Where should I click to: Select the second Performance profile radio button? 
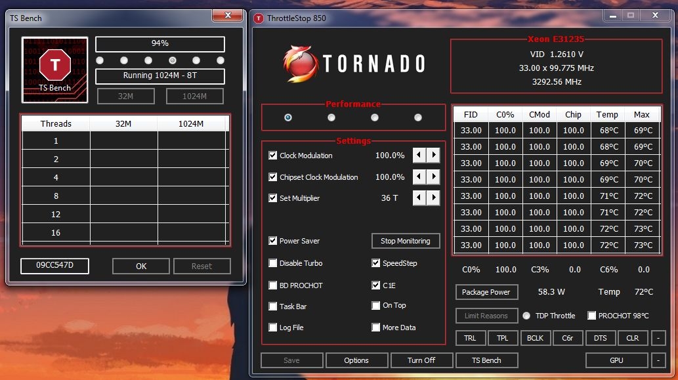tap(331, 117)
